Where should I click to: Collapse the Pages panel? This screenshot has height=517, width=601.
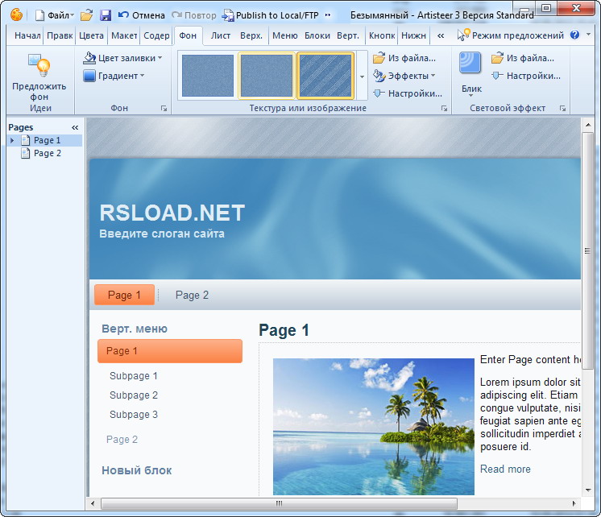click(75, 127)
